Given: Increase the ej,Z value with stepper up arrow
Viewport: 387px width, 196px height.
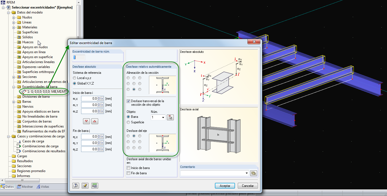Looking at the screenshot, I should (99, 148).
